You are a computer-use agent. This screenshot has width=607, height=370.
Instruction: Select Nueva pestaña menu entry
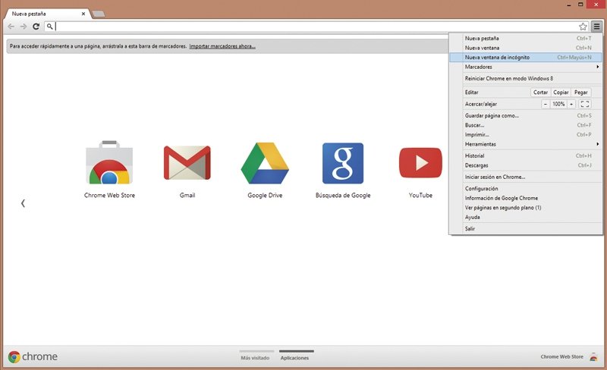click(525, 39)
